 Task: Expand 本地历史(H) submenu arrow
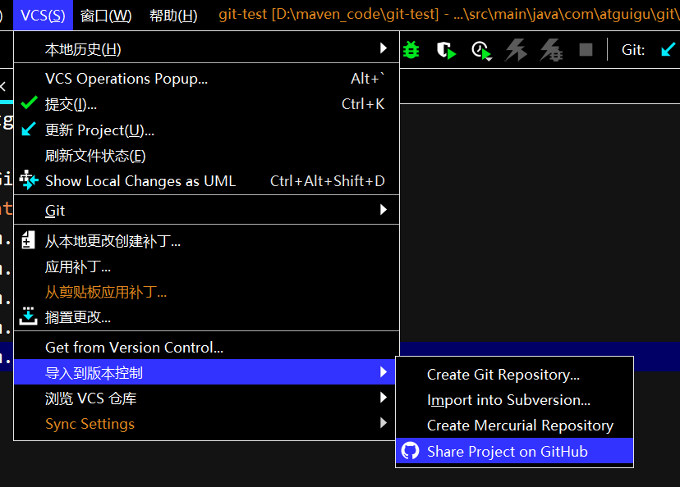383,48
